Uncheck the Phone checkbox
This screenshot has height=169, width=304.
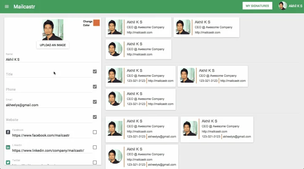click(x=95, y=86)
